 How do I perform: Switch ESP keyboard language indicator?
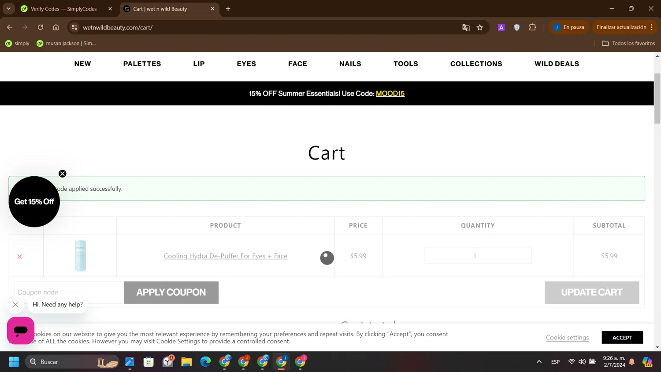point(555,362)
